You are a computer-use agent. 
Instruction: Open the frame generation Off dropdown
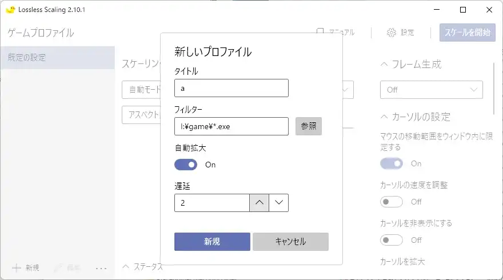click(x=431, y=90)
